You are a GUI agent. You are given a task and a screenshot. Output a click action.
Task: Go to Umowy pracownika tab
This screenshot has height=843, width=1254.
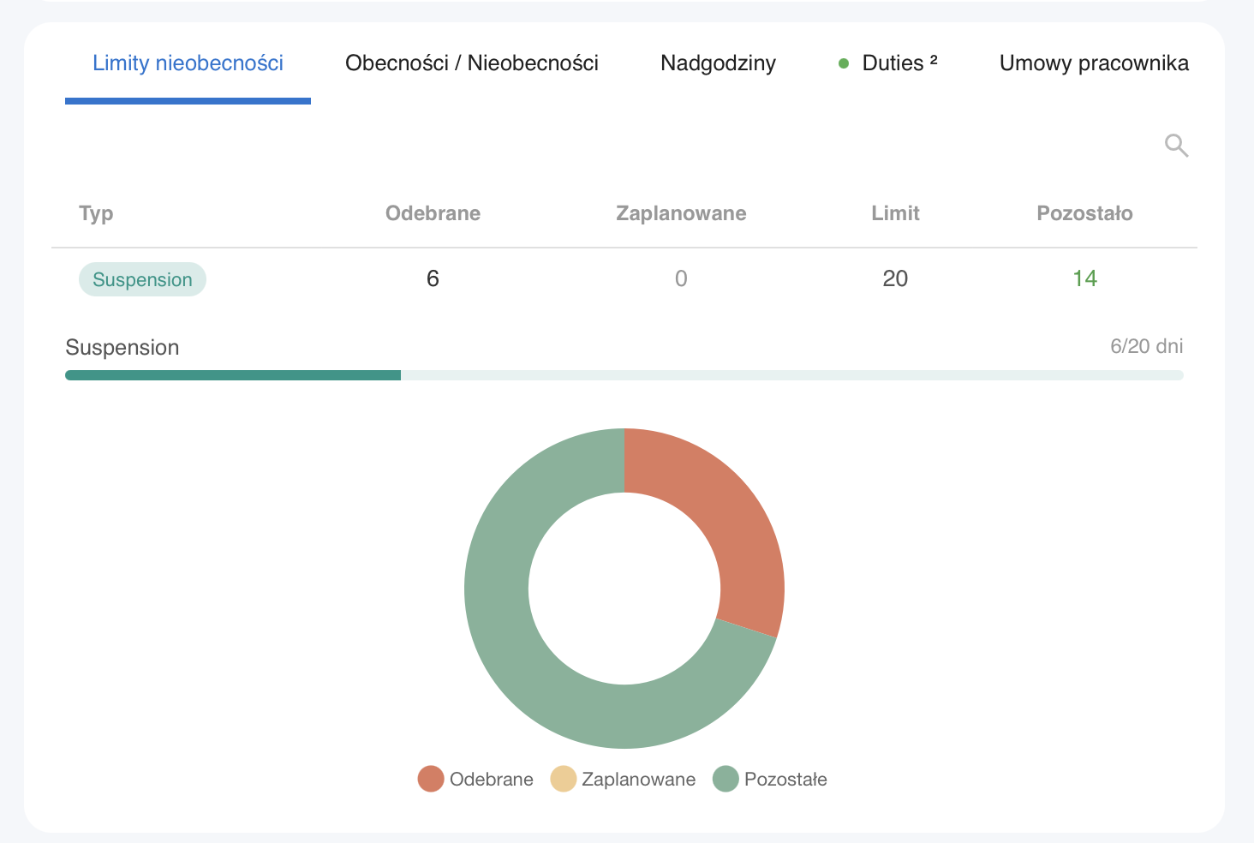[x=1094, y=63]
